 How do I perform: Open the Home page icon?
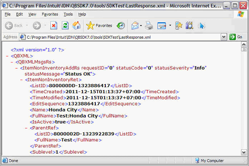point(76,25)
